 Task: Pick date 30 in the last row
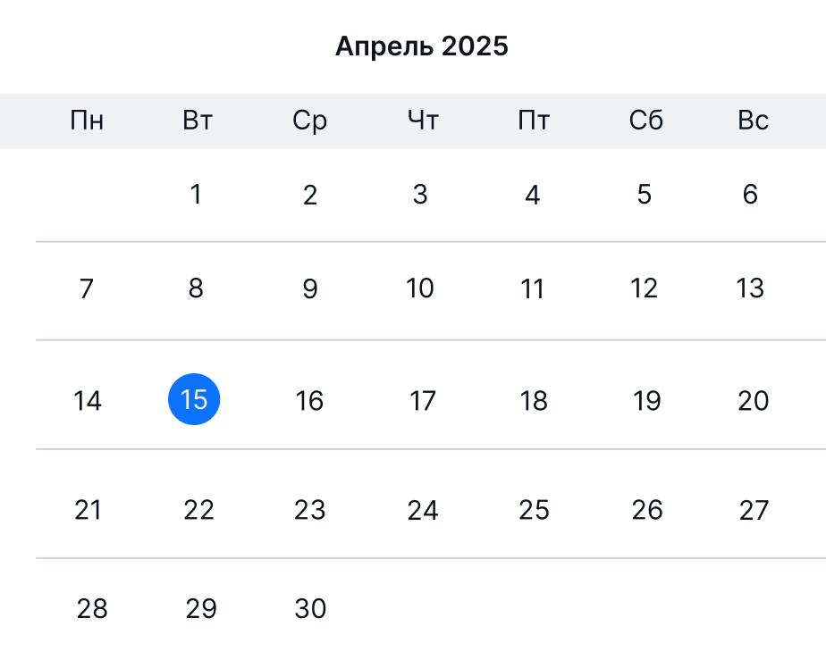point(310,608)
